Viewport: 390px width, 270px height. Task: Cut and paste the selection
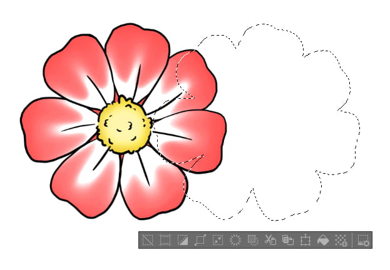click(x=270, y=239)
